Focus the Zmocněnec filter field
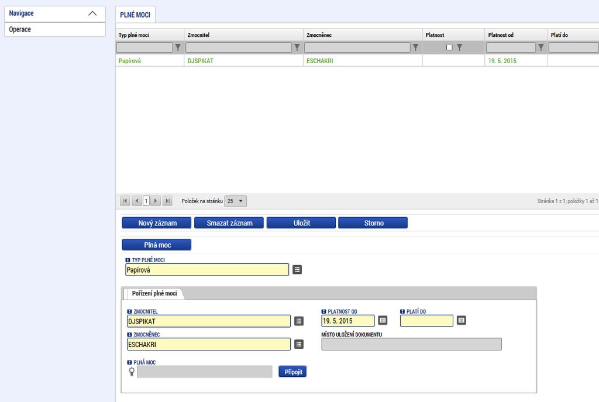599x402 pixels. point(357,47)
